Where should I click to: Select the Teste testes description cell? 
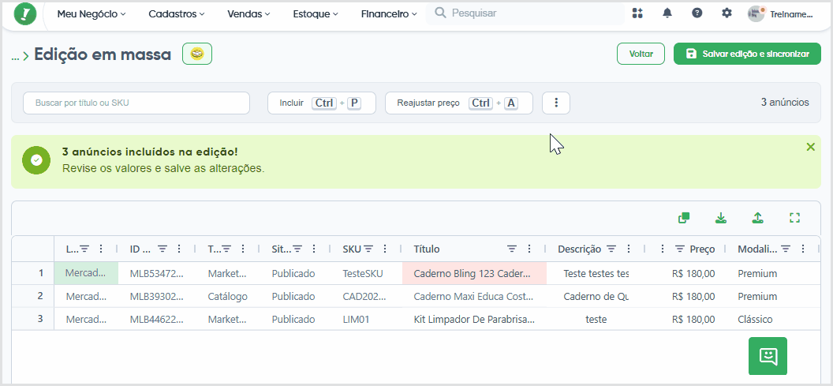(x=596, y=273)
